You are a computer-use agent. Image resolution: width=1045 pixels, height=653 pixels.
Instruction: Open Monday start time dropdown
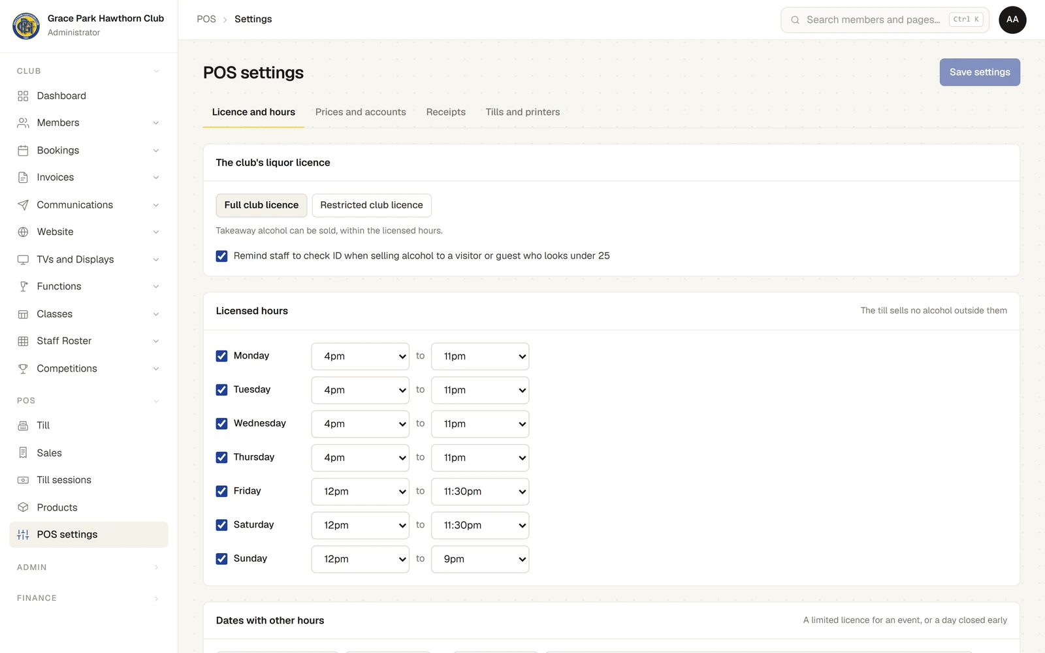tap(361, 357)
